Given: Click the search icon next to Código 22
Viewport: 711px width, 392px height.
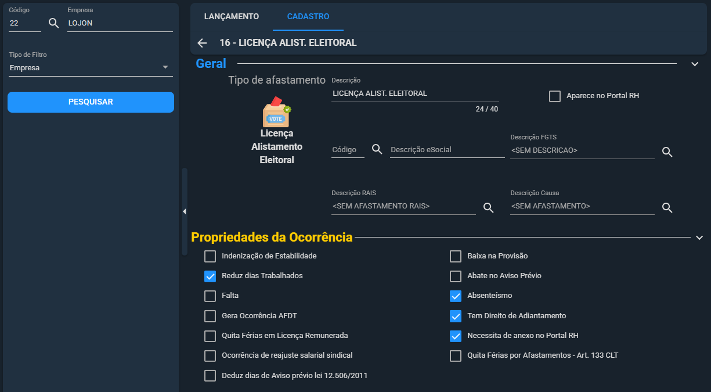Looking at the screenshot, I should [54, 23].
